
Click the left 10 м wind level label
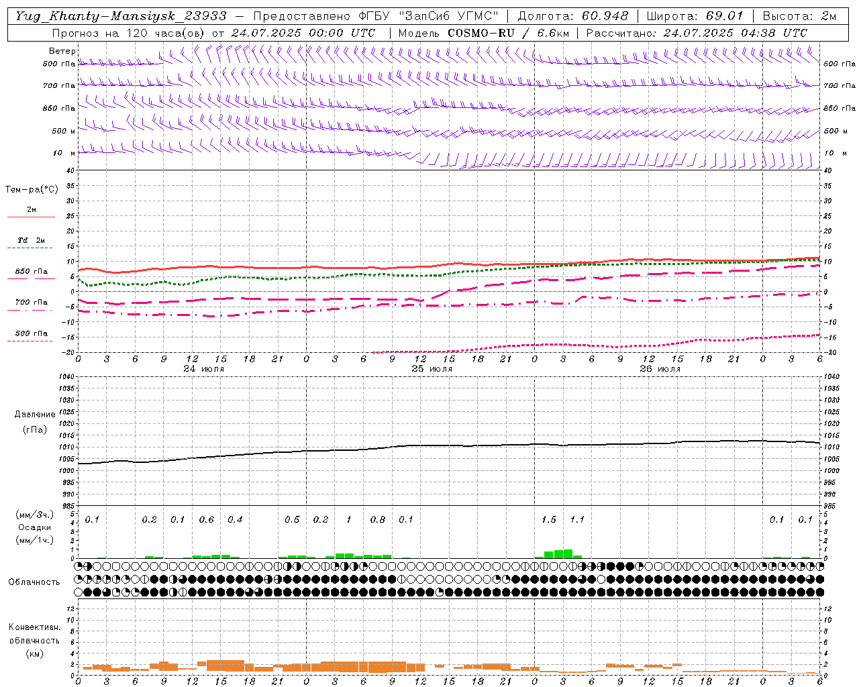tap(64, 153)
